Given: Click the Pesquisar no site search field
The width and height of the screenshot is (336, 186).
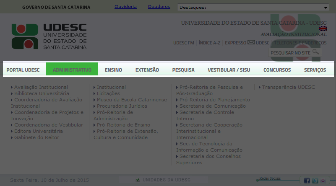Looking at the screenshot, I should [295, 52].
